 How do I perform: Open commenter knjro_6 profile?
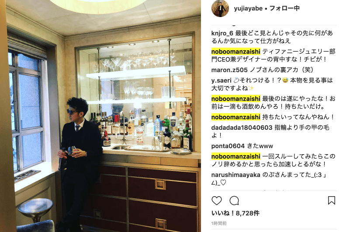(x=222, y=33)
